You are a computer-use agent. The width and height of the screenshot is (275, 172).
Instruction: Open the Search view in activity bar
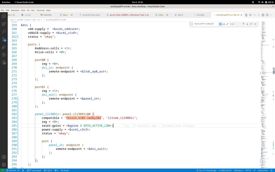4,32
